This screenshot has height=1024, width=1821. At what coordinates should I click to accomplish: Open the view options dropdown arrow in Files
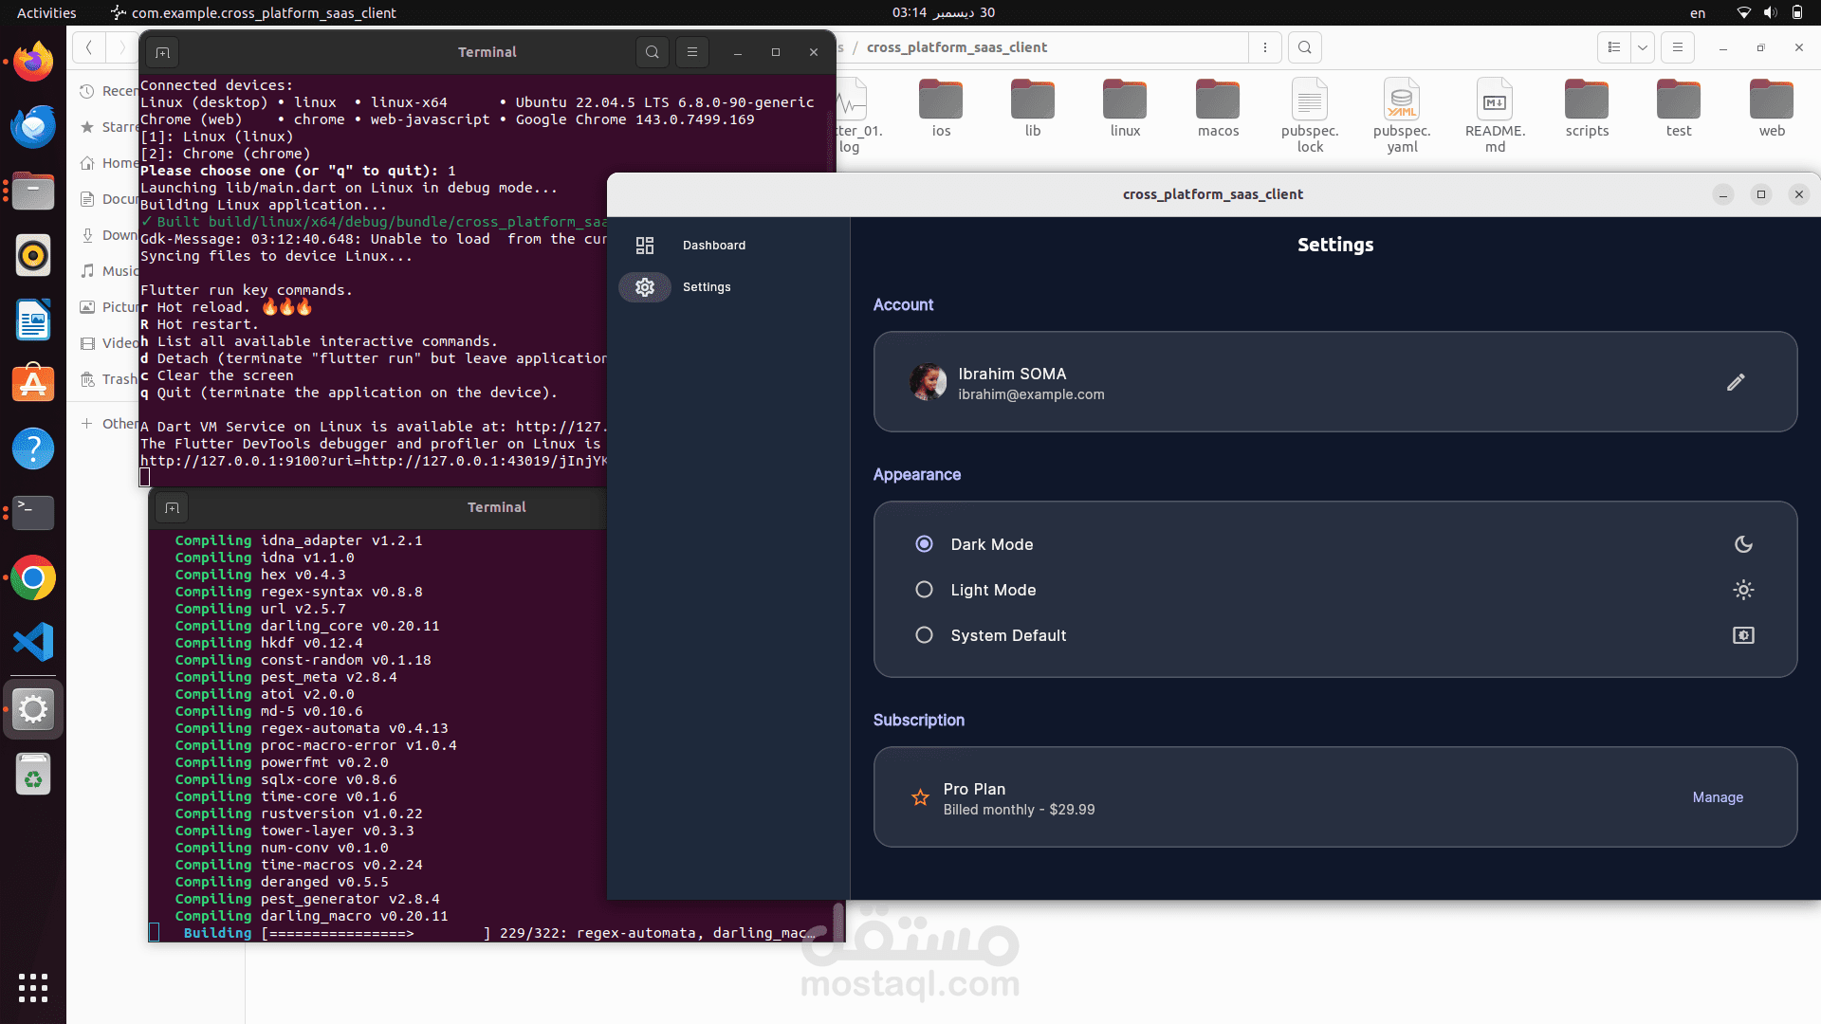pos(1643,47)
